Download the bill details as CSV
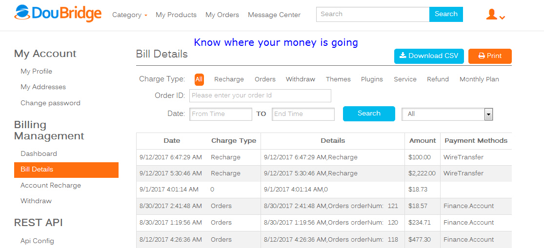This screenshot has width=544, height=248. coord(429,56)
